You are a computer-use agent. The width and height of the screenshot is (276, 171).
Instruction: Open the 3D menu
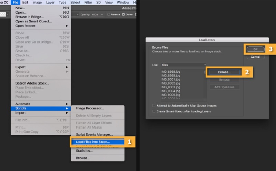(98, 2)
